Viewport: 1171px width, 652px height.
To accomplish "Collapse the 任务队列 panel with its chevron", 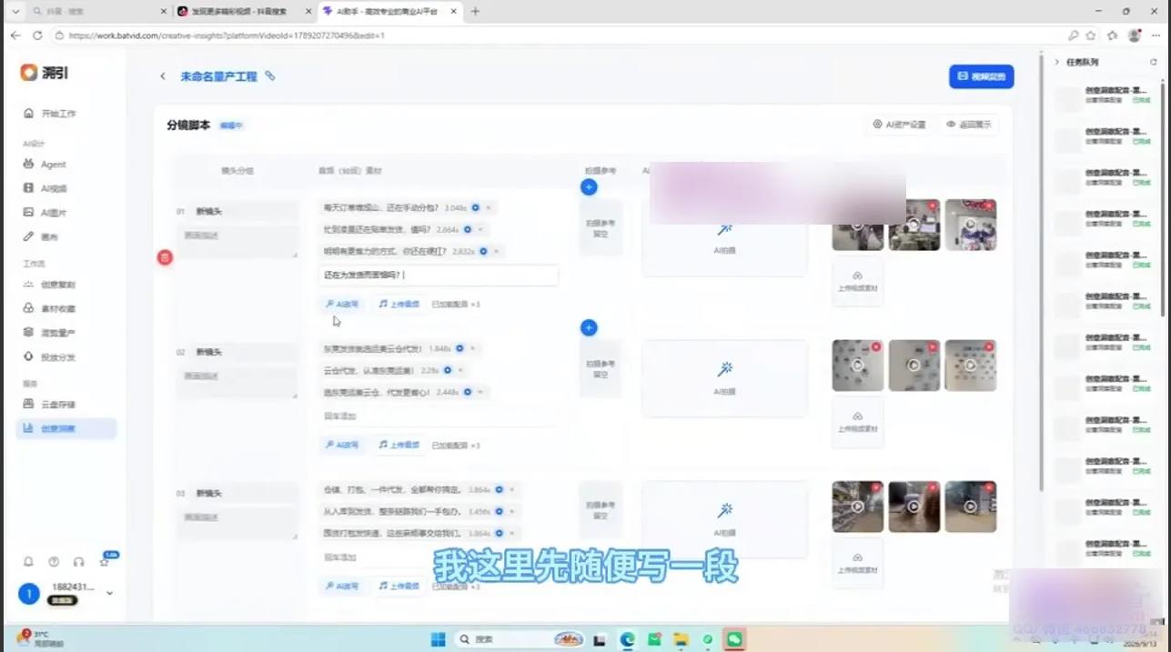I will [1056, 62].
